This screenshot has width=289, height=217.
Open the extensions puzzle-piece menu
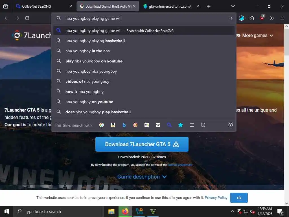252,18
